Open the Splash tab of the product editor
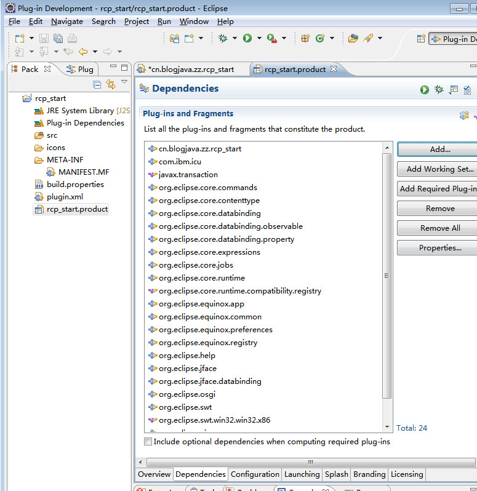Image resolution: width=477 pixels, height=491 pixels. [337, 474]
